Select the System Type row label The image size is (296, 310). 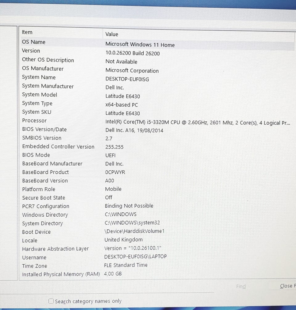[x=37, y=104]
